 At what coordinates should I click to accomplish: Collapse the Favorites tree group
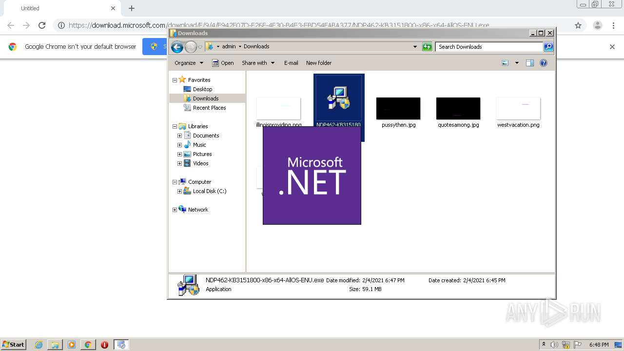175,80
